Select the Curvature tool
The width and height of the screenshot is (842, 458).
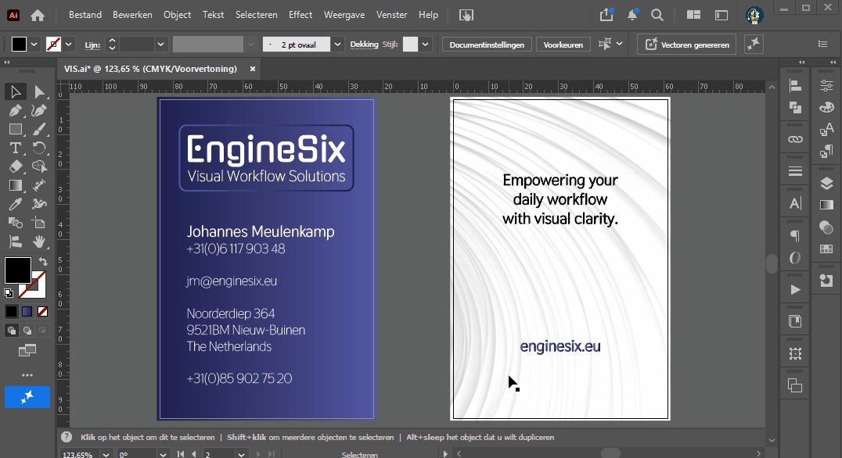click(x=38, y=110)
